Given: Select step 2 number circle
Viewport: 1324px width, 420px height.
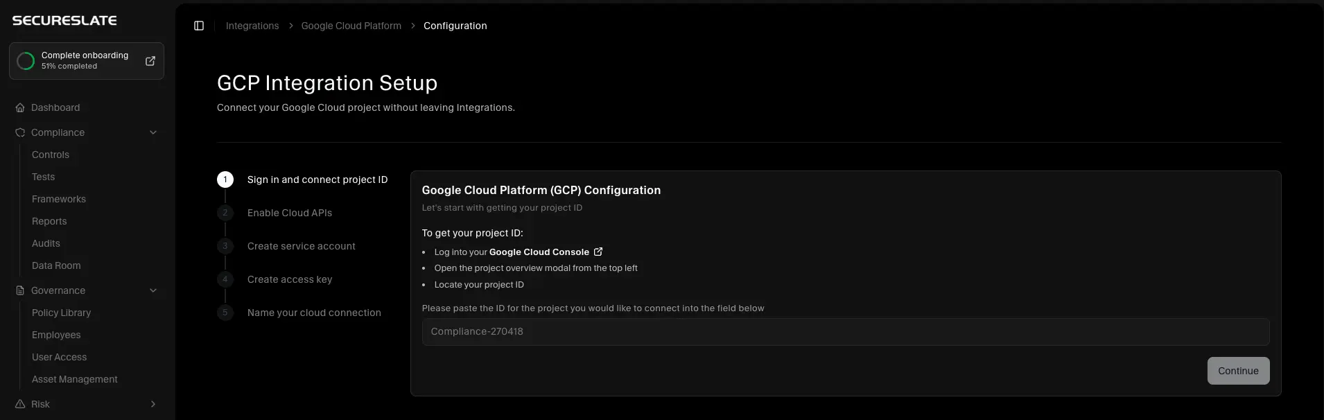Looking at the screenshot, I should 225,213.
